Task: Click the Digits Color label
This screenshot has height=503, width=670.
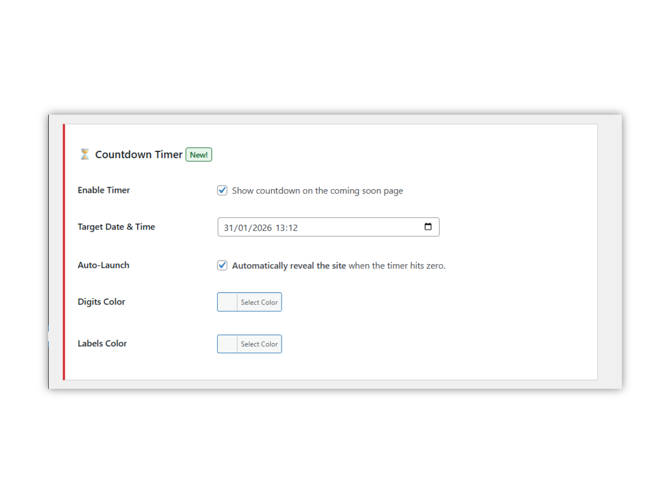Action: tap(102, 302)
